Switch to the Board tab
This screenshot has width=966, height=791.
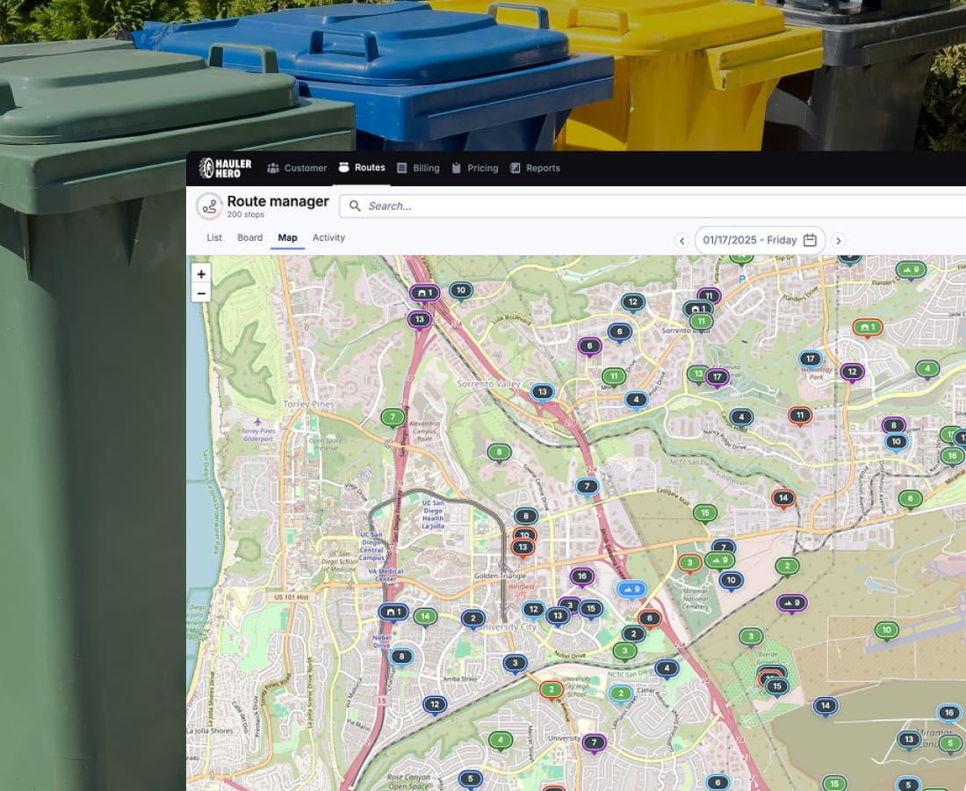coord(250,237)
